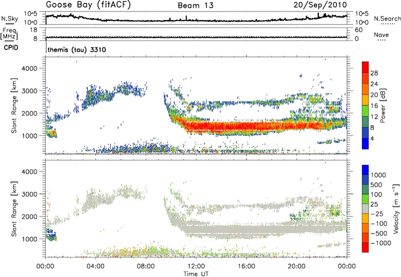This screenshot has height=277, width=401.
Task: Click the 'CPID' label
Action: tap(11, 47)
